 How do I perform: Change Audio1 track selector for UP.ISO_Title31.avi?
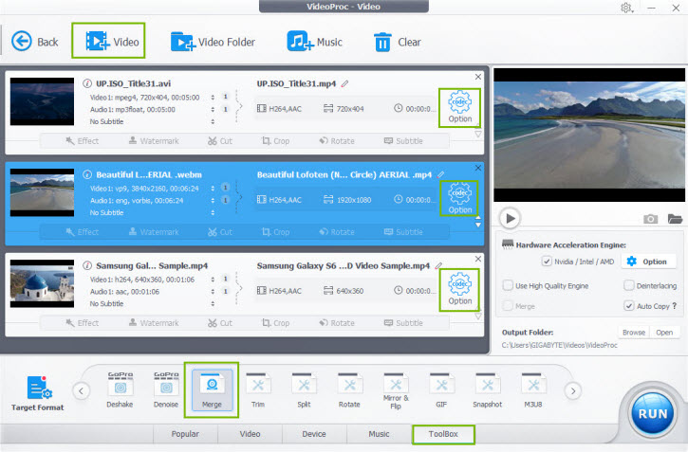(213, 110)
